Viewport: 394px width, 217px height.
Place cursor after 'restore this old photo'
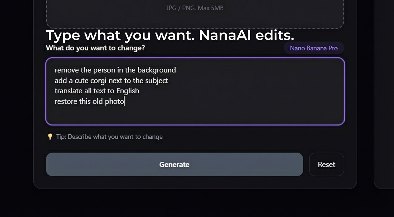pyautogui.click(x=125, y=101)
